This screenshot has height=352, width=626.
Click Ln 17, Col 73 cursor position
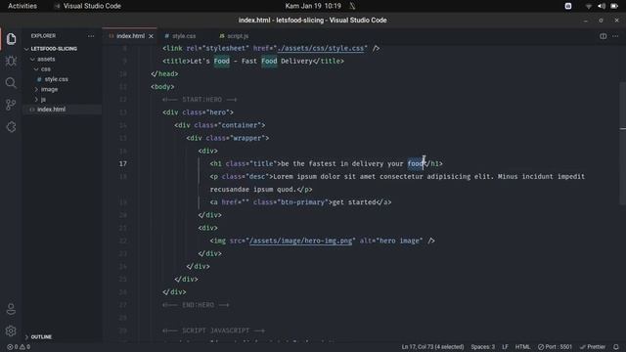(x=432, y=347)
